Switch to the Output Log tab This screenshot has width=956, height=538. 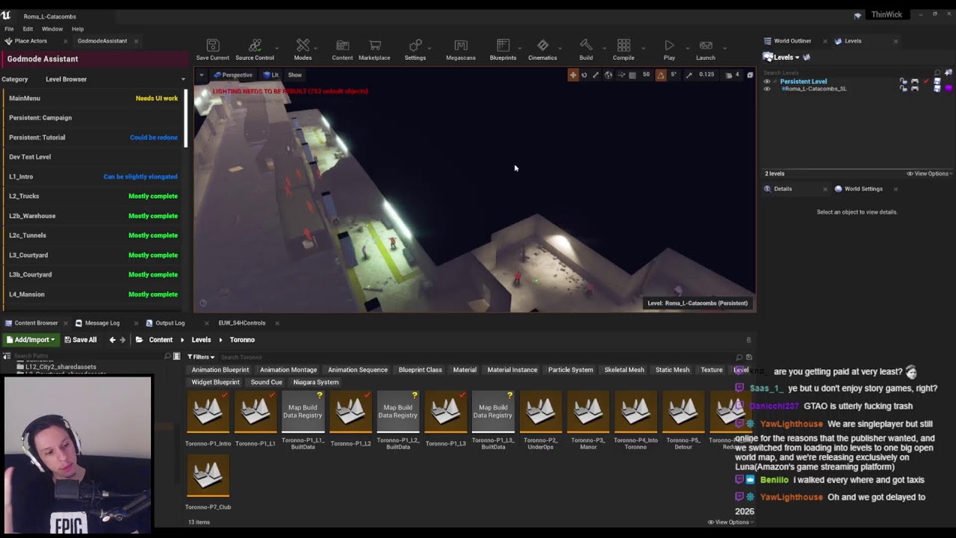coord(170,323)
